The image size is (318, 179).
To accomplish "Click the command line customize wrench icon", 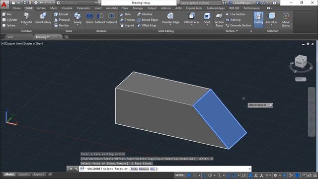I will (76, 169).
